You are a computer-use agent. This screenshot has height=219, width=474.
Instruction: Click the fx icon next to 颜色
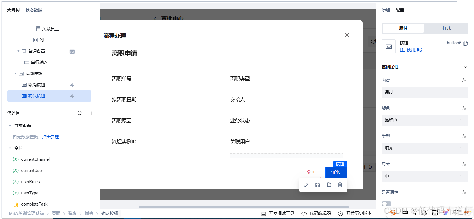pos(464,108)
